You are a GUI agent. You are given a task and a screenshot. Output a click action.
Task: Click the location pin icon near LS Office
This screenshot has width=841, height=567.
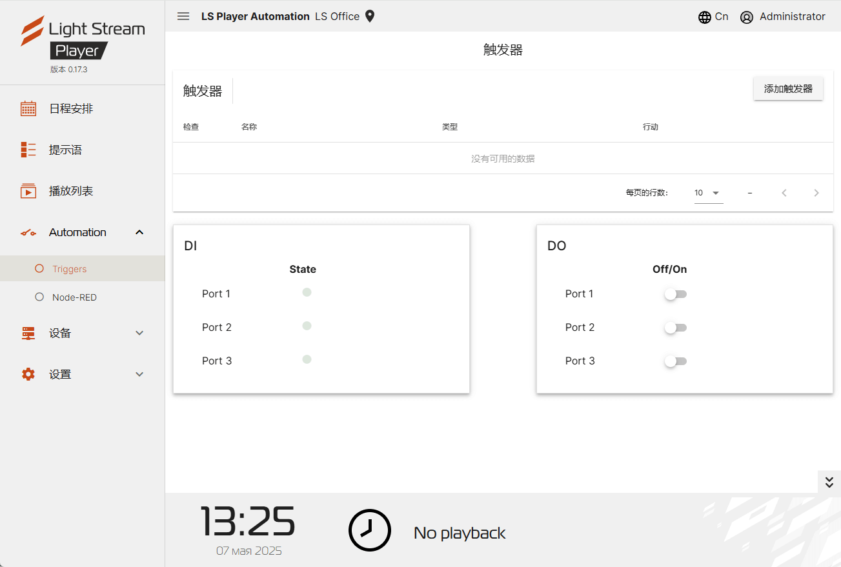coord(370,16)
